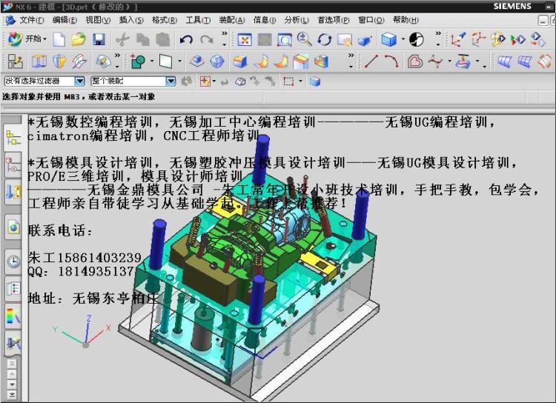Viewport: 556px width, 403px height.
Task: Open the 分析(L) analysis menu
Action: click(297, 20)
